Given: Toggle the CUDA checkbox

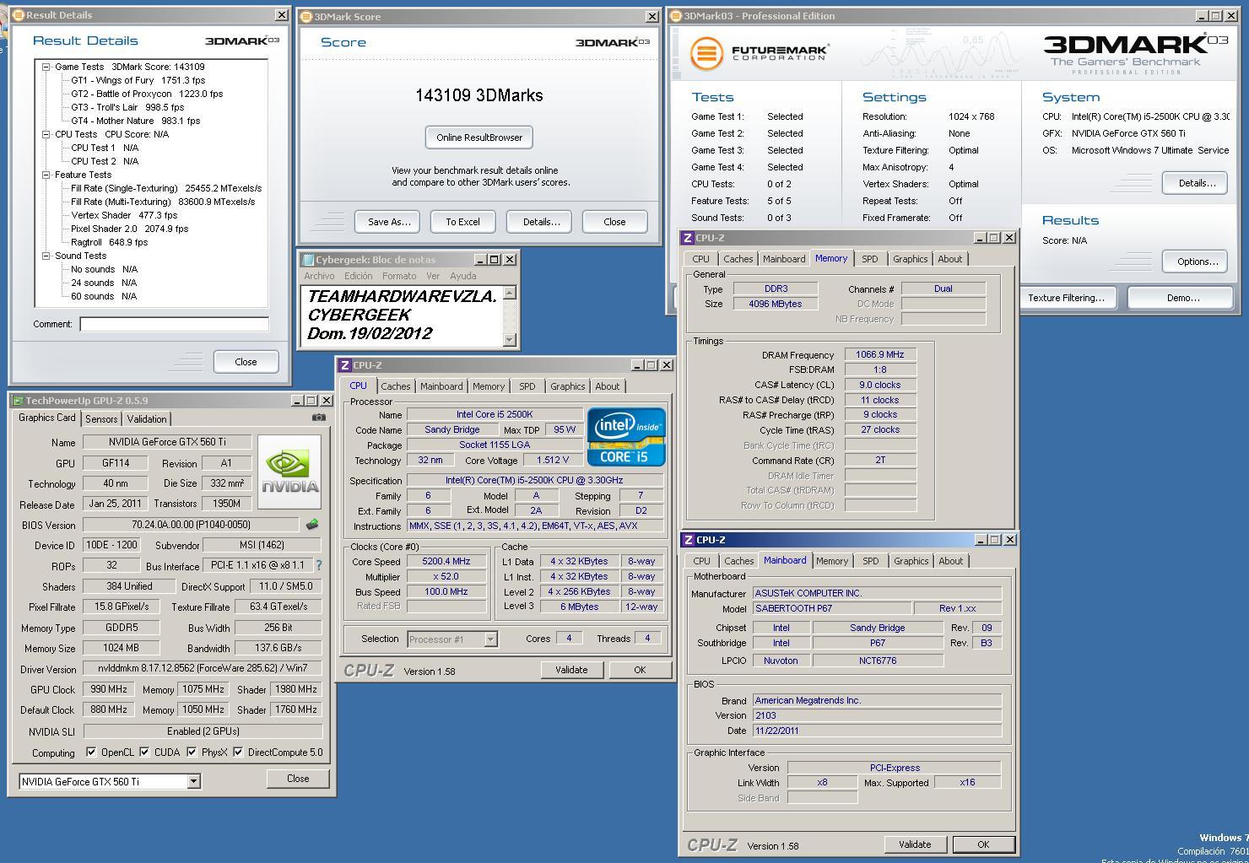Looking at the screenshot, I should coord(145,752).
